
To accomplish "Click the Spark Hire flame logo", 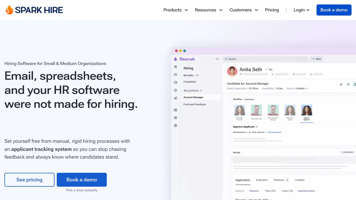I will click(x=9, y=10).
